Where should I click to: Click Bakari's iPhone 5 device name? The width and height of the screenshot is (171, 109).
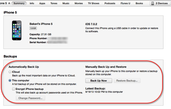tap(41, 24)
